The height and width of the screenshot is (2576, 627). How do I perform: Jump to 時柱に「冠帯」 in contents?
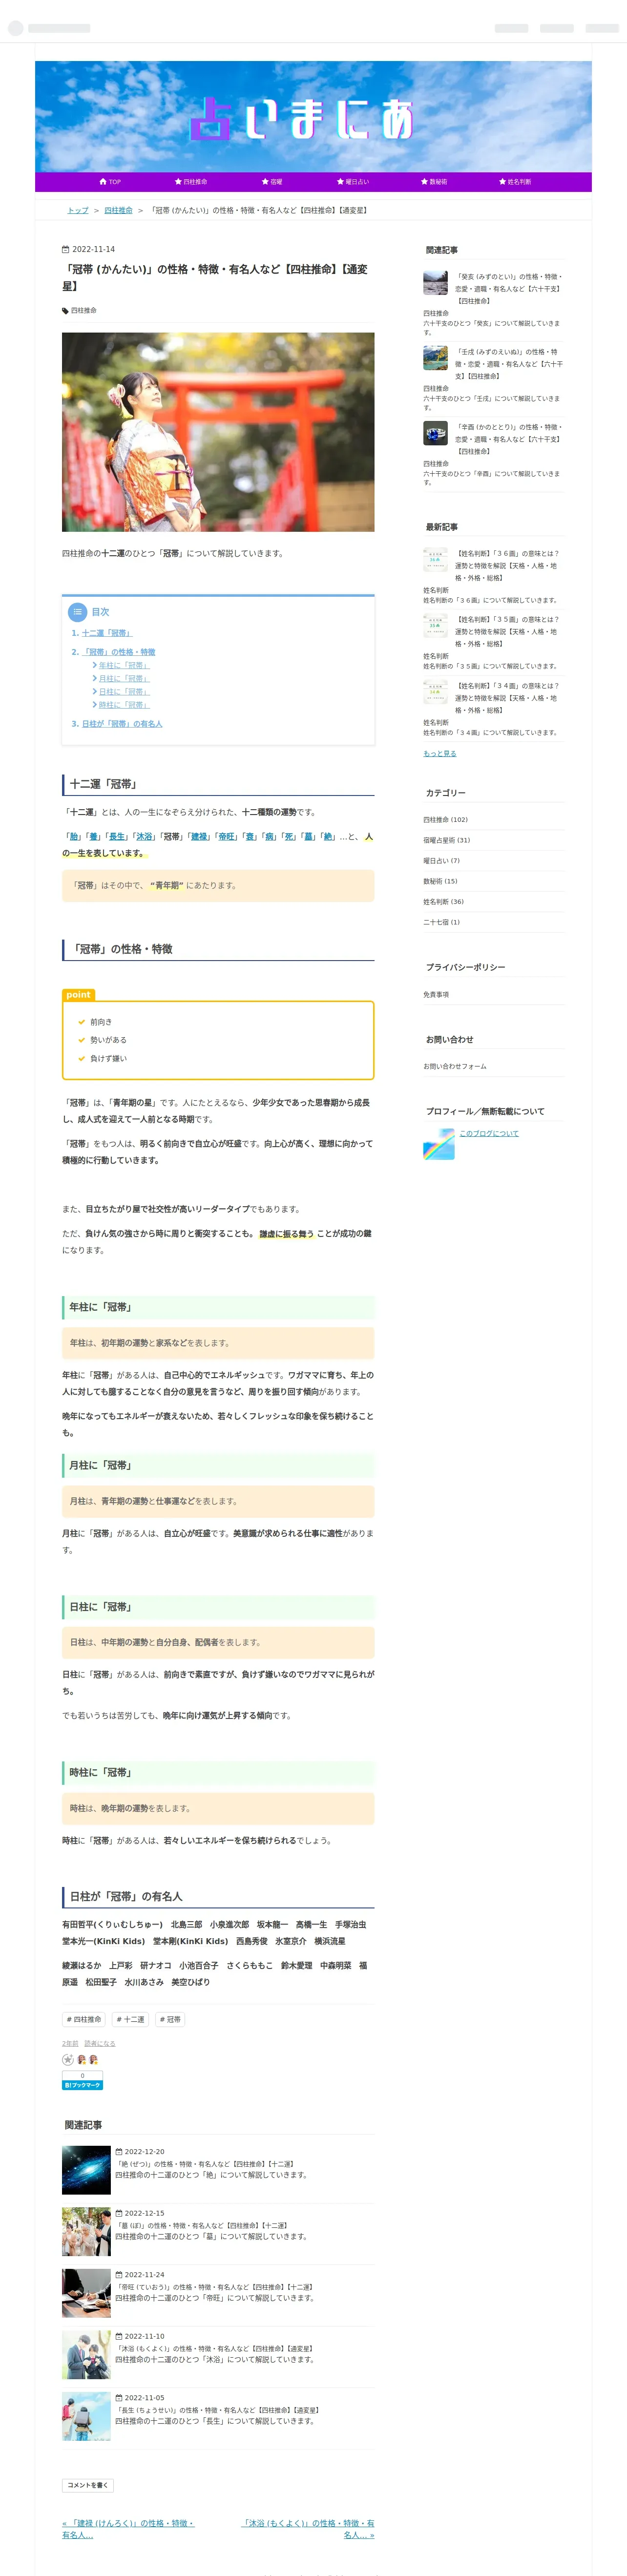(124, 705)
